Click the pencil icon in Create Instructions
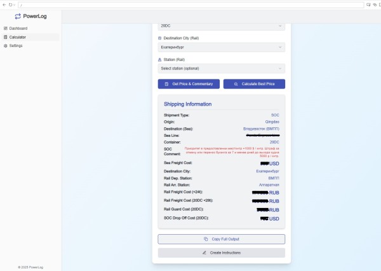This screenshot has height=271, width=381. pyautogui.click(x=204, y=253)
